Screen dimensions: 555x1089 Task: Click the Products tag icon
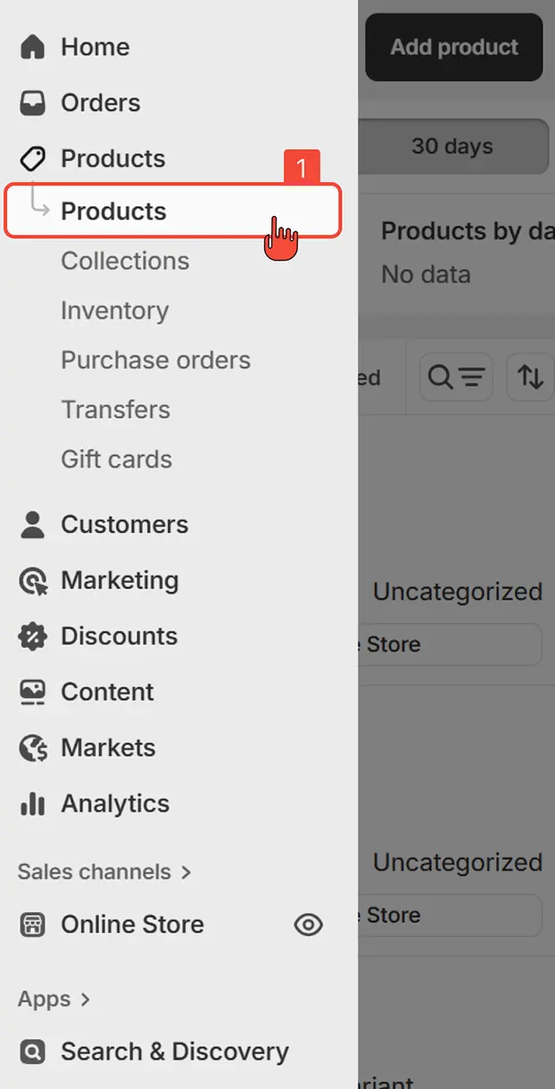[x=31, y=158]
